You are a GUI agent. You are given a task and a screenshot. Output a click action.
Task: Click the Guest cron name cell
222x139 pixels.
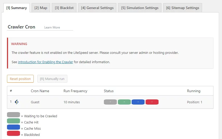point(35,102)
